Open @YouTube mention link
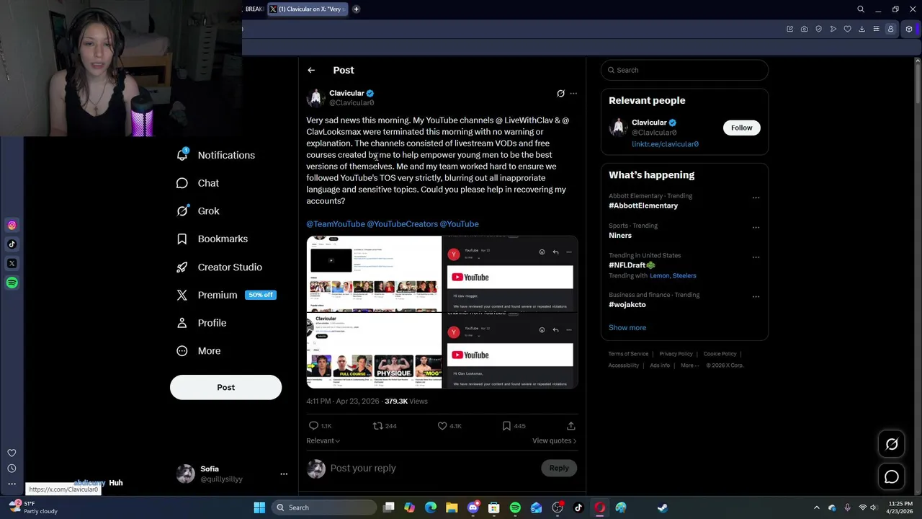Screen dimensions: 922x519 (459, 224)
